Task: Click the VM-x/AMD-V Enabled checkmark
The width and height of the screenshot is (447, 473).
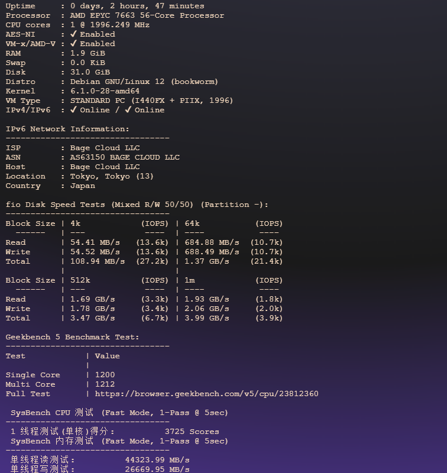Action: pos(73,44)
